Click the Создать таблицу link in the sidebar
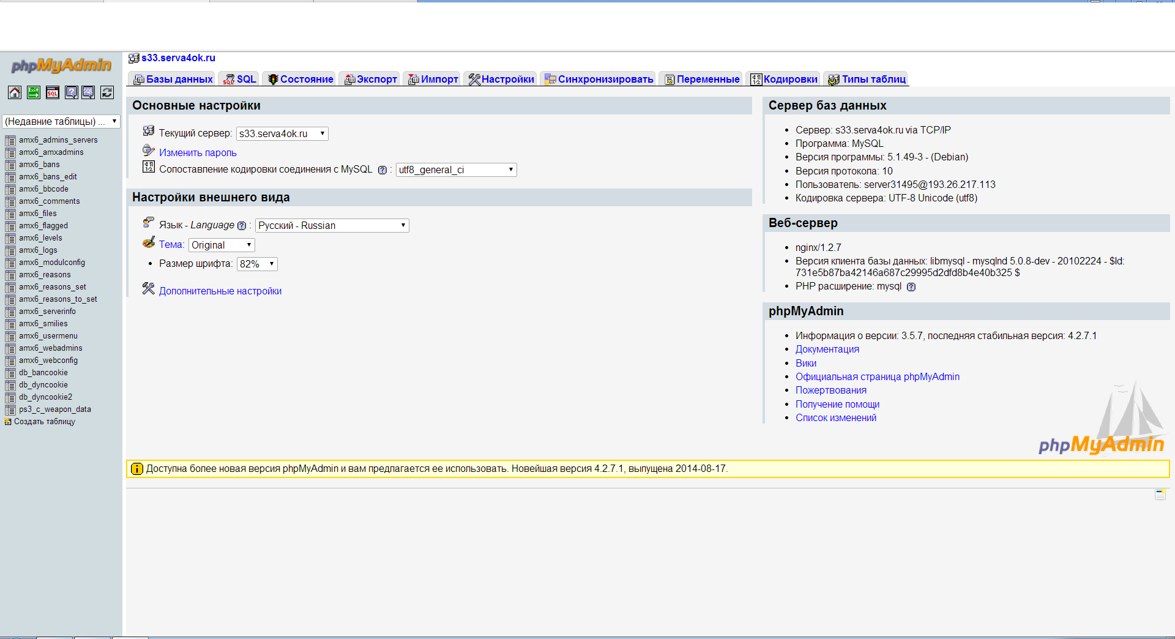Viewport: 1175px width, 639px height. coord(44,421)
